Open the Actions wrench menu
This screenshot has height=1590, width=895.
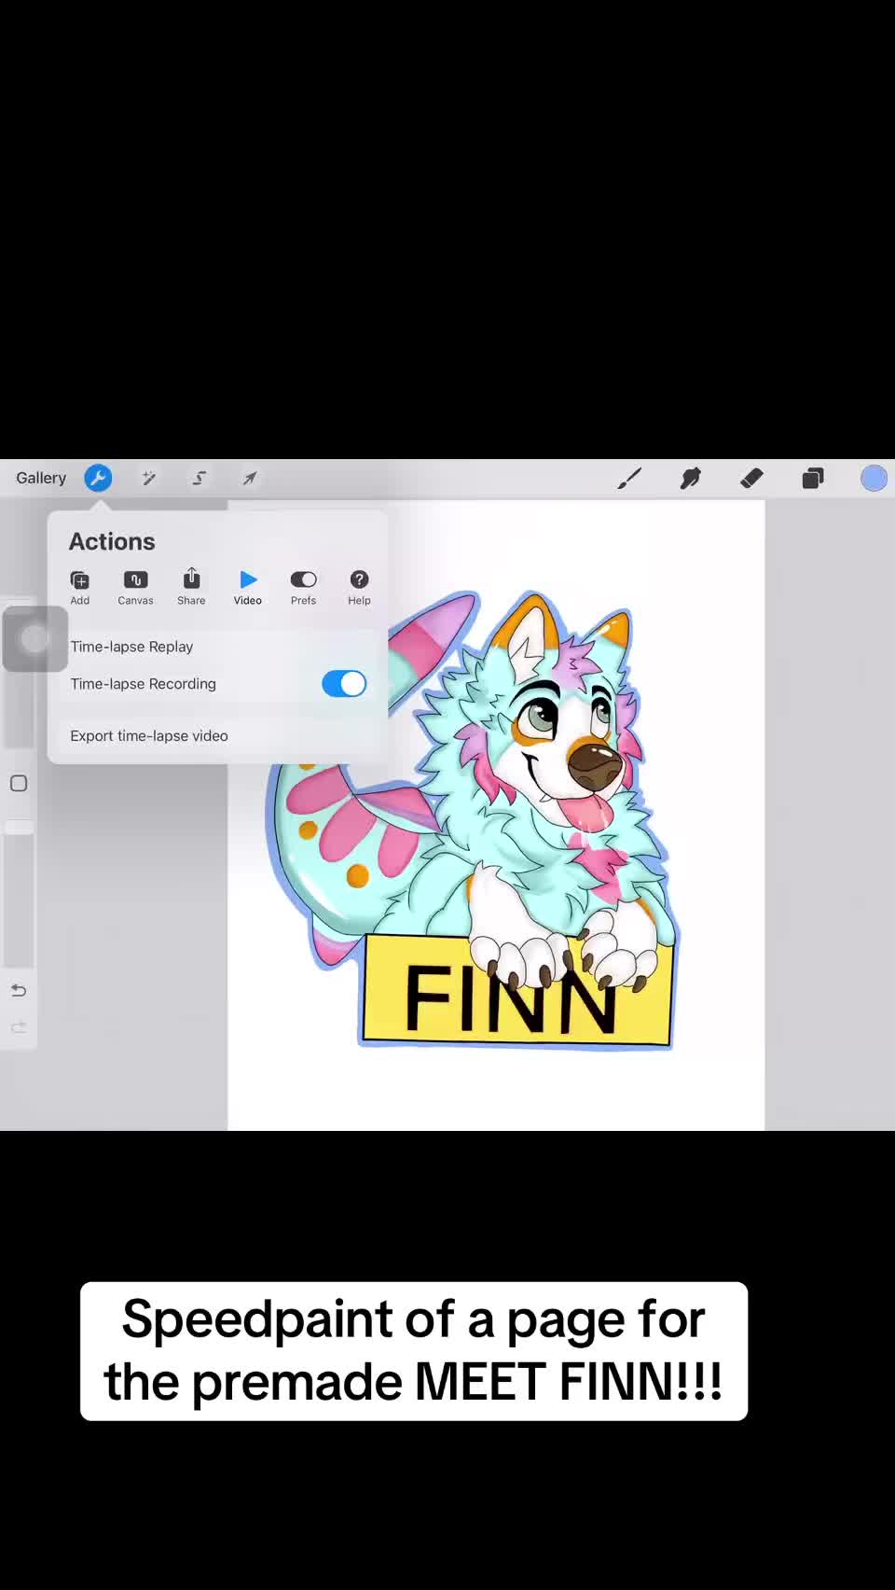(x=98, y=478)
